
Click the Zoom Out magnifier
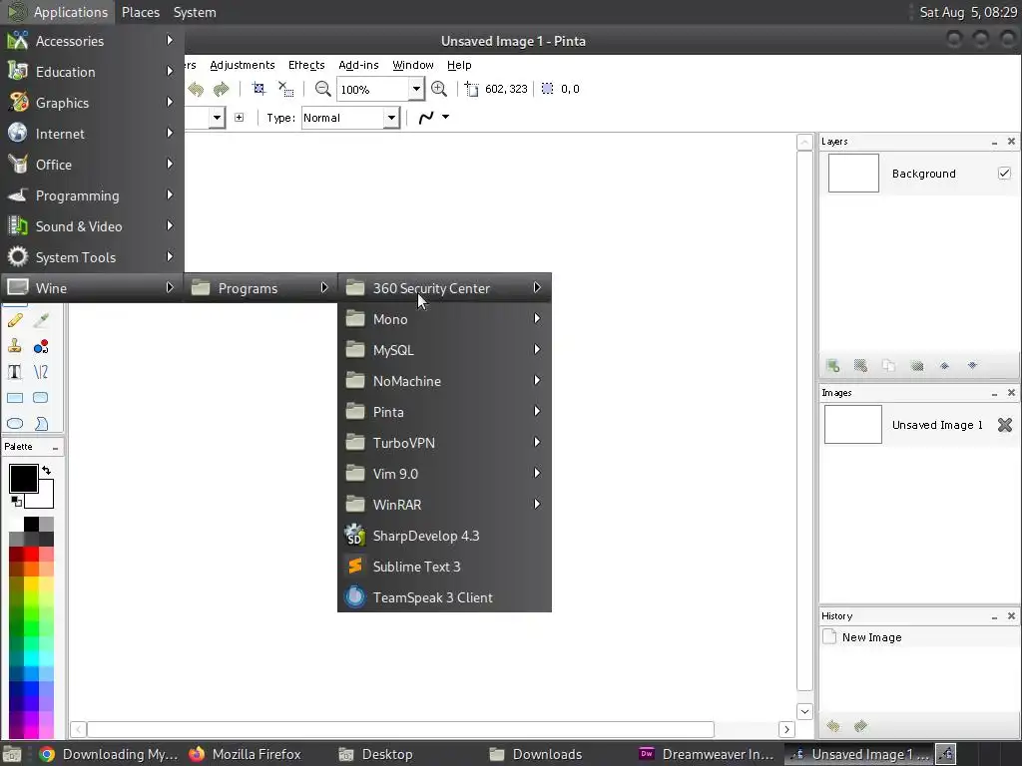tap(322, 89)
